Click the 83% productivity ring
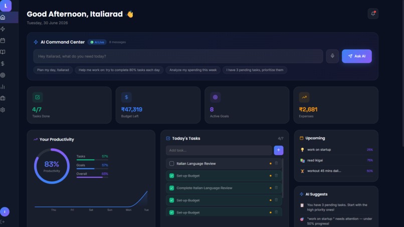 52,166
